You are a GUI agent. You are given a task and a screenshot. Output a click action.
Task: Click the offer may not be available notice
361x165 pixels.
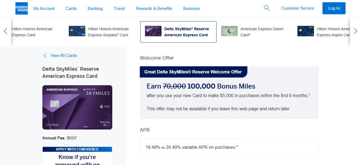[x=219, y=109]
